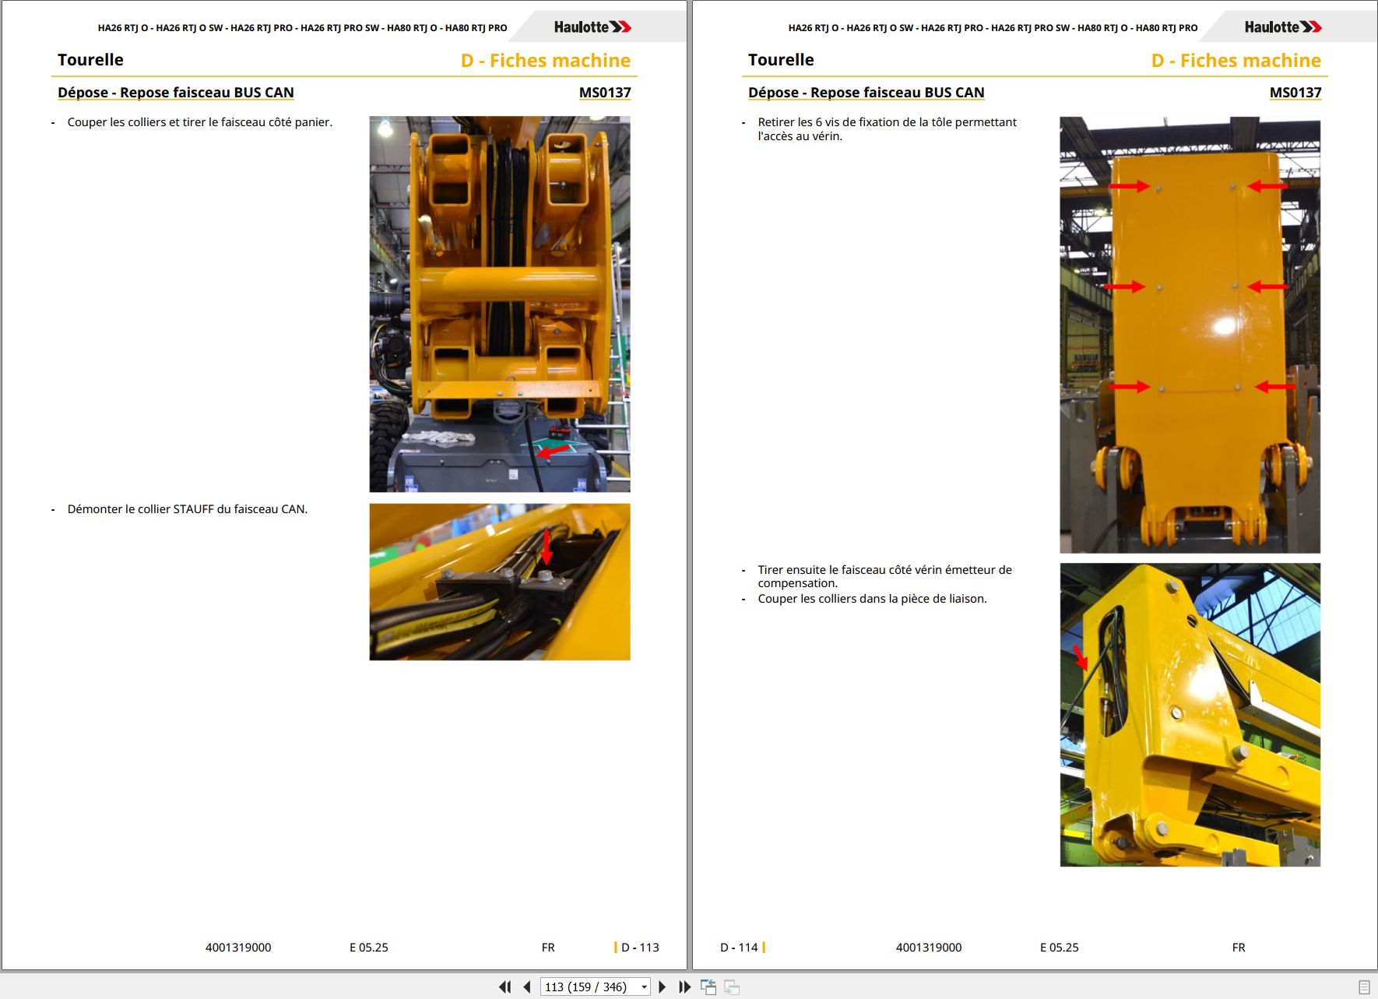1378x999 pixels.
Task: Click the boom harness photo with red arrow
Action: (500, 304)
